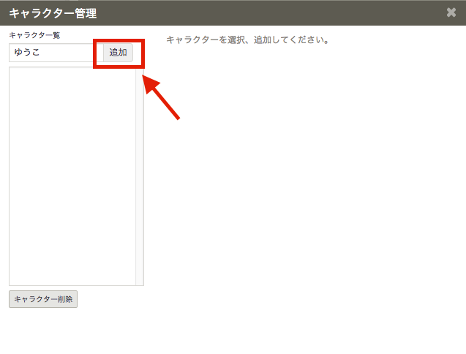Click the top row of the character list
466x354 pixels.
(72, 73)
